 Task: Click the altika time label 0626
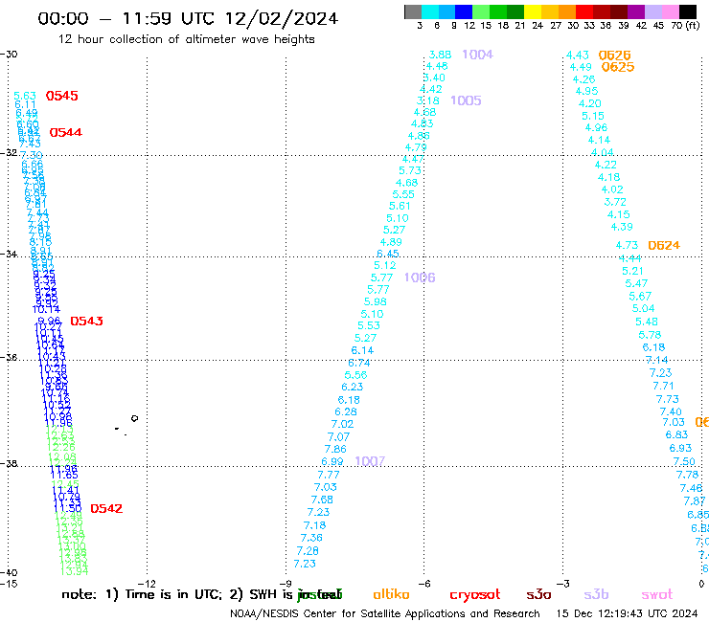coord(614,56)
